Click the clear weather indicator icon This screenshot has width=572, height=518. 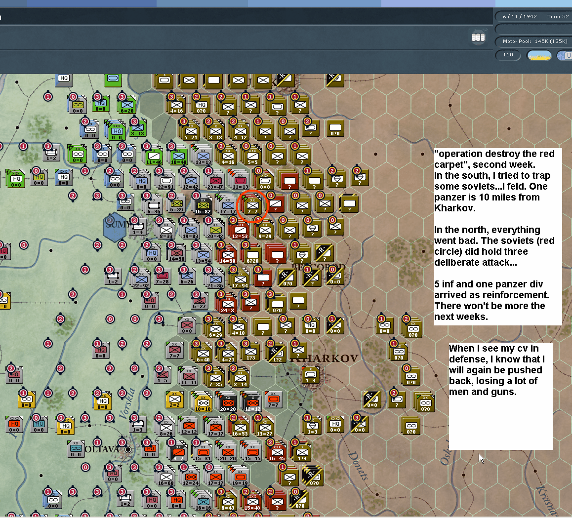pos(539,55)
